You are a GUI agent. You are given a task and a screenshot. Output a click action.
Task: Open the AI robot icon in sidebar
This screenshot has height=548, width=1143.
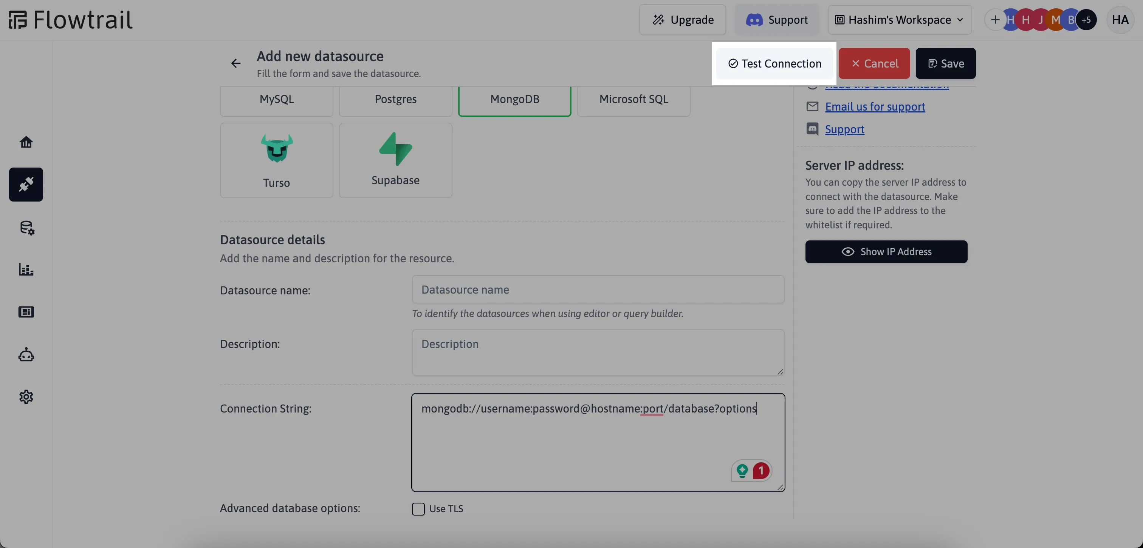26,354
